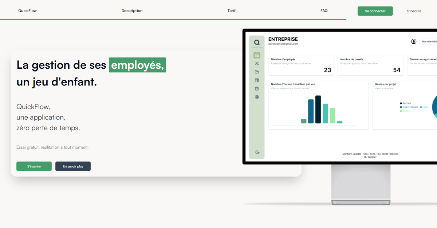Select the home icon in the dashboard sidebar
Viewport: 437px width, 228px height.
click(x=257, y=55)
